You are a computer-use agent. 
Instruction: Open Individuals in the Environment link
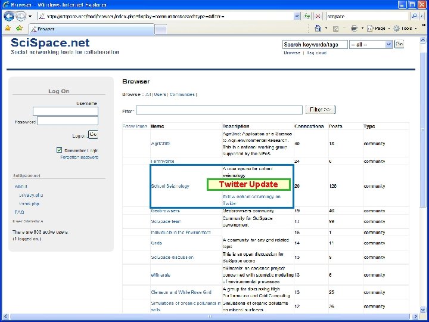coord(181,232)
